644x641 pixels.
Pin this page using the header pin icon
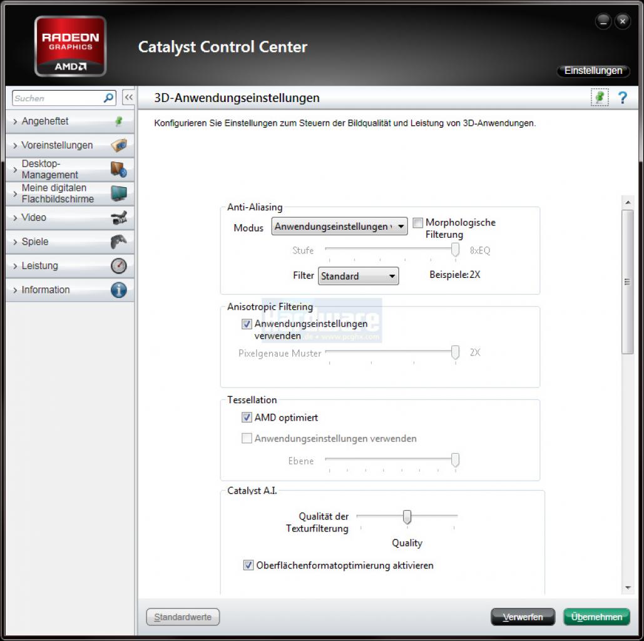tap(600, 98)
